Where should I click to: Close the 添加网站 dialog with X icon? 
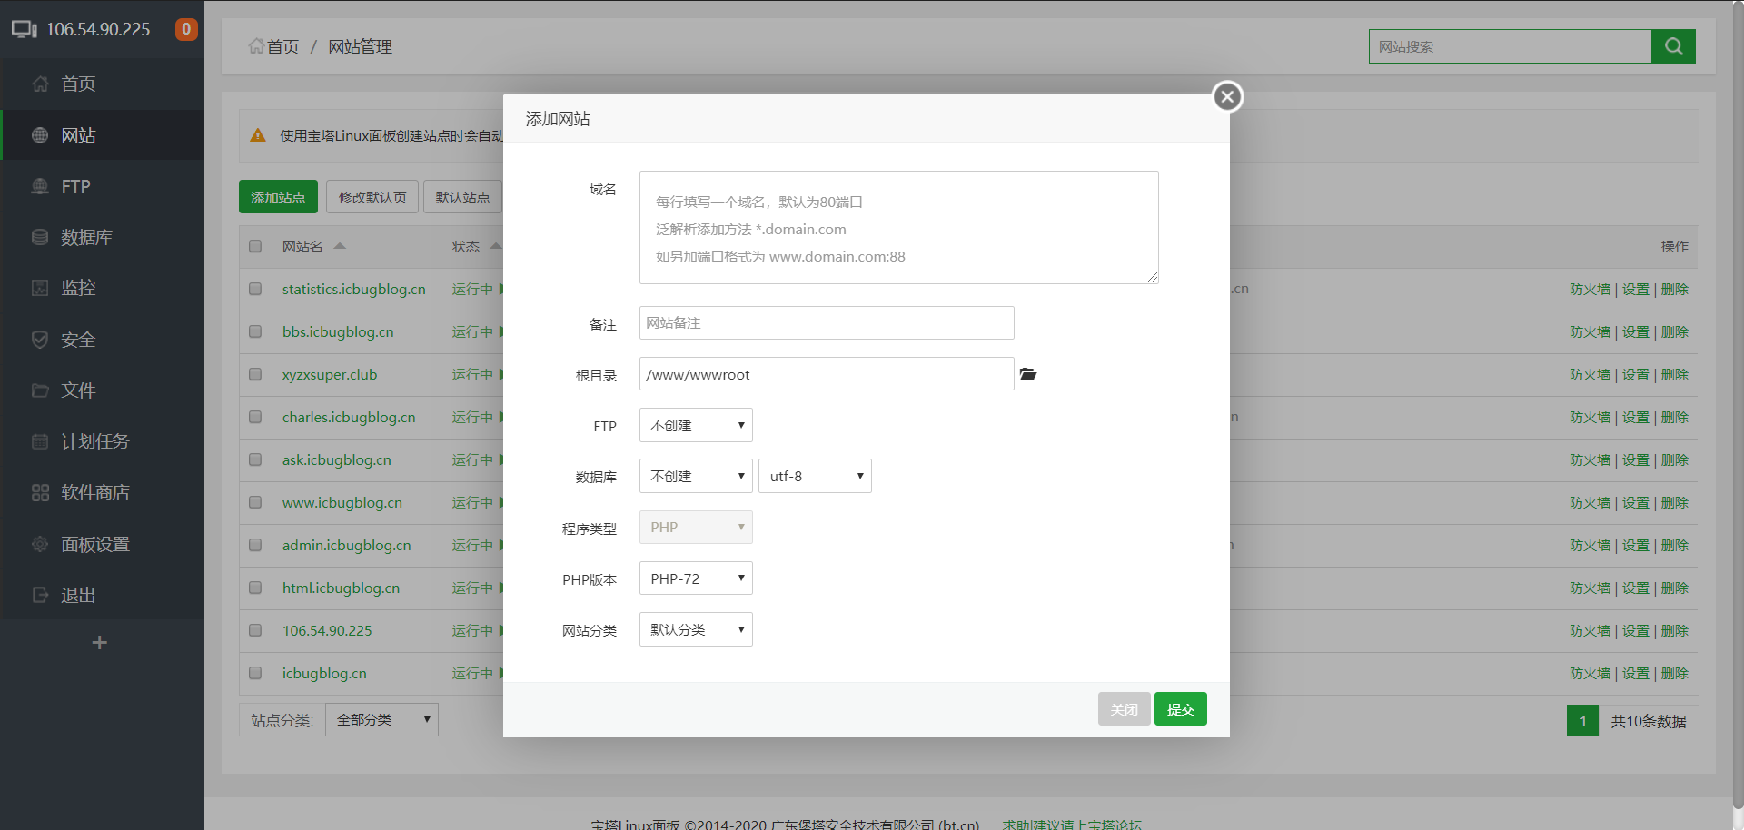tap(1227, 96)
